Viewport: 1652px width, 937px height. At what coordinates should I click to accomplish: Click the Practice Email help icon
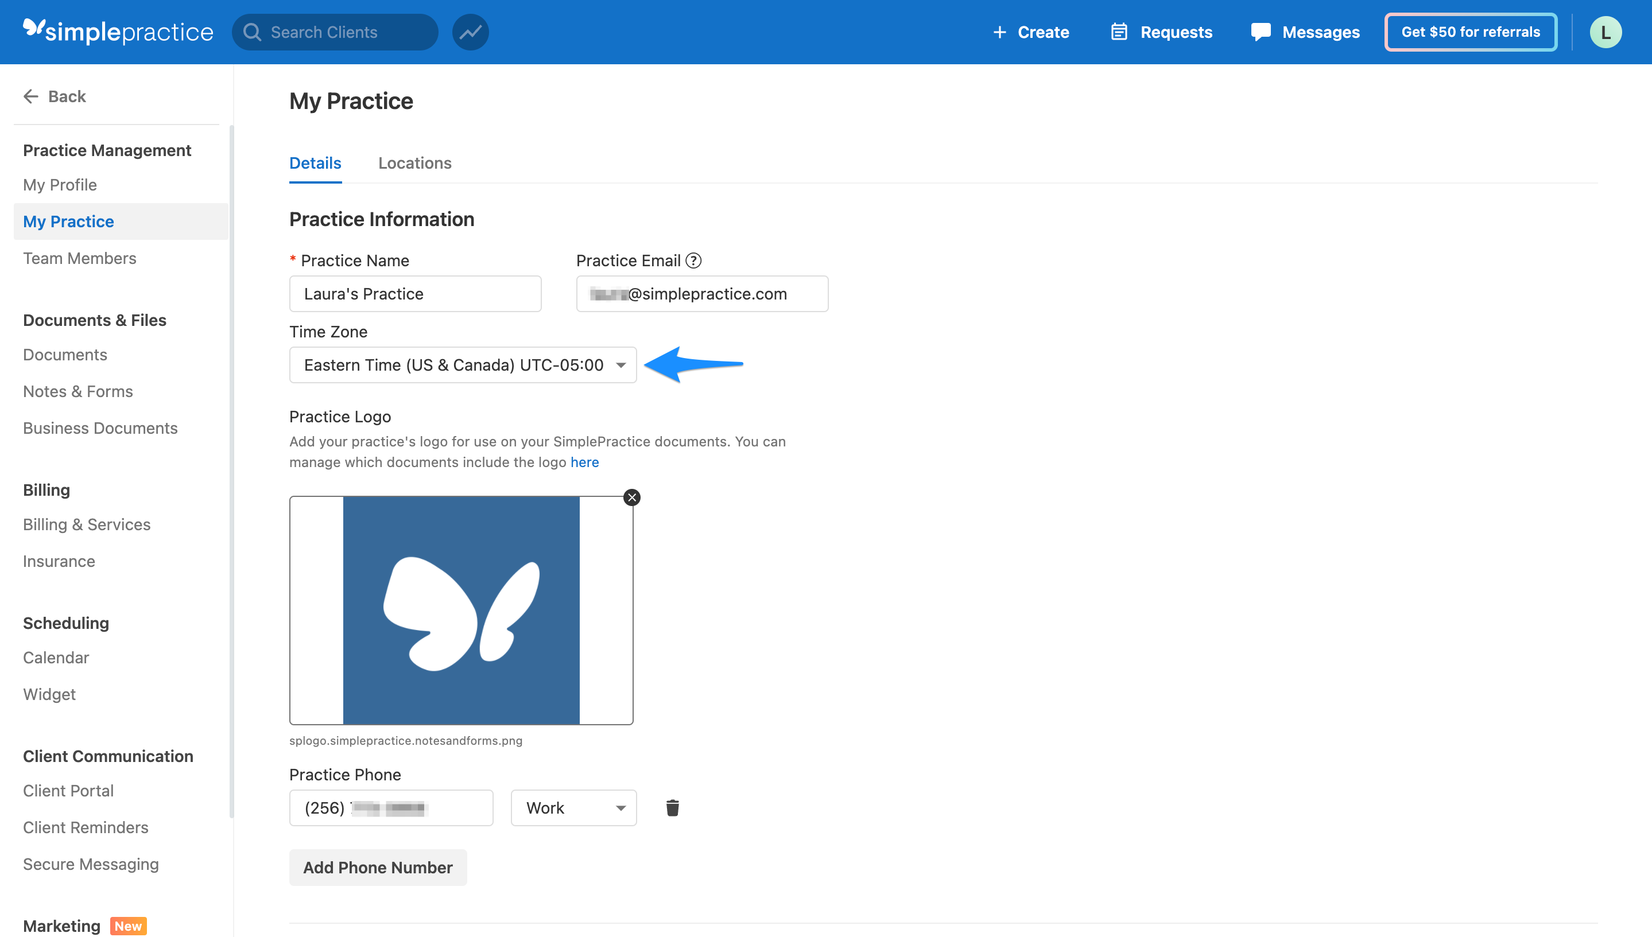[694, 261]
